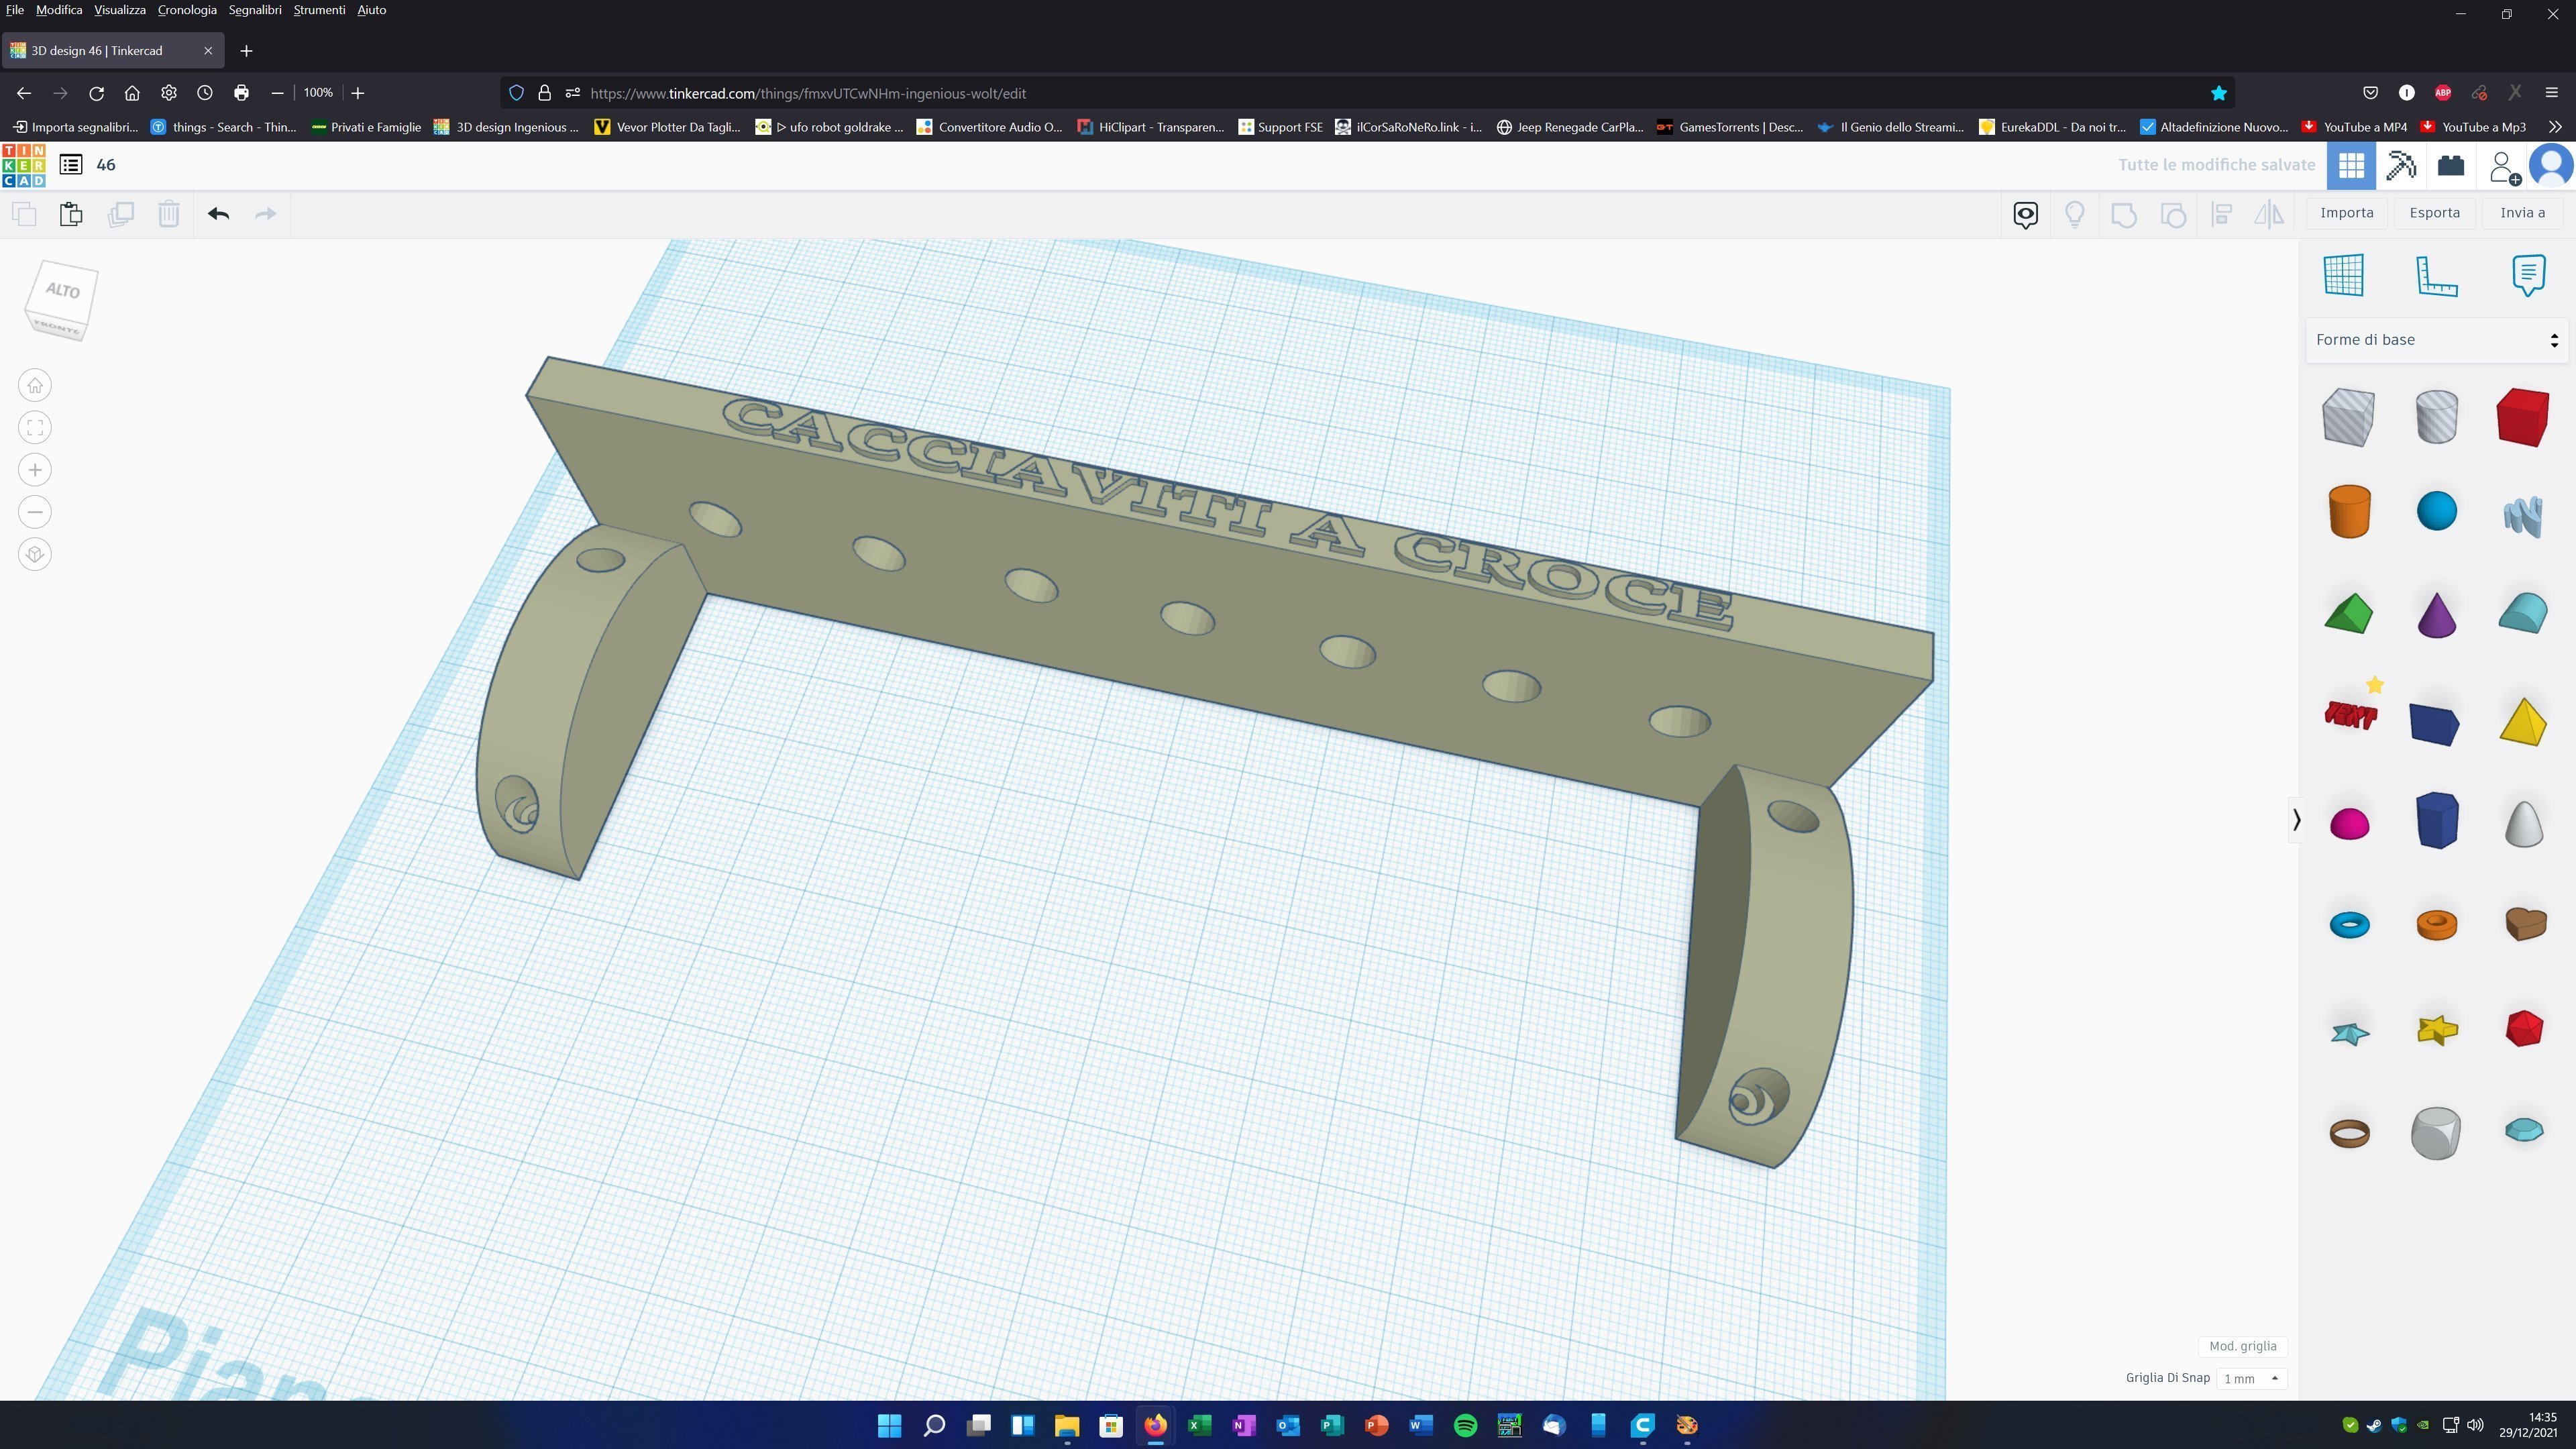Viewport: 2576px width, 1449px height.
Task: Click the Importa button
Action: click(x=2346, y=213)
